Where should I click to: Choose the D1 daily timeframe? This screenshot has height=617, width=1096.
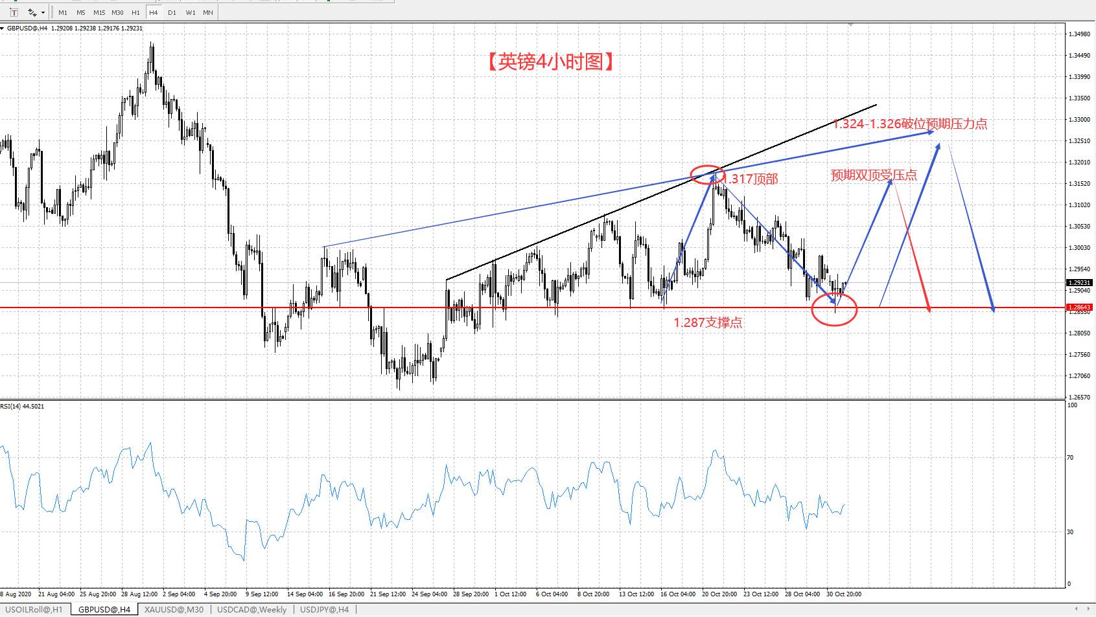tap(172, 12)
